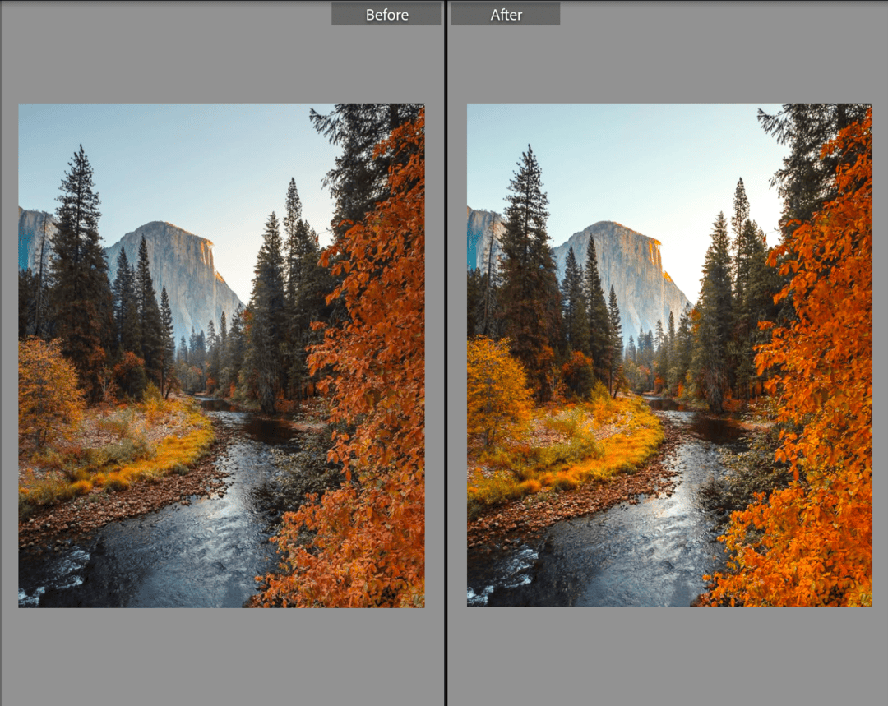Click the Before view label

[x=386, y=14]
